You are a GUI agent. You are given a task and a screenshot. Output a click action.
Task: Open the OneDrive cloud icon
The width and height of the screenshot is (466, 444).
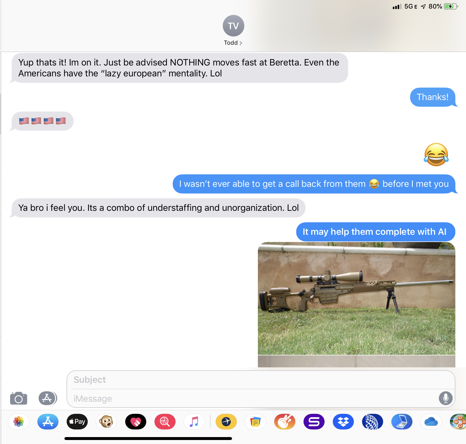431,422
